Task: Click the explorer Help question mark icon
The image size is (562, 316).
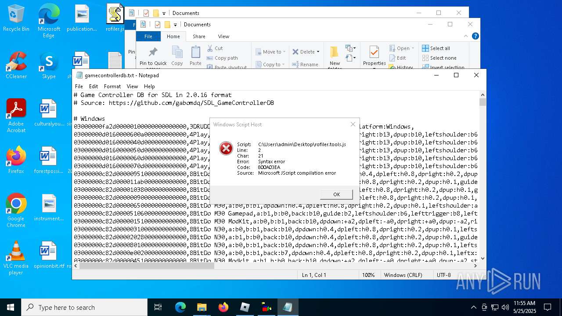Action: pos(475,36)
